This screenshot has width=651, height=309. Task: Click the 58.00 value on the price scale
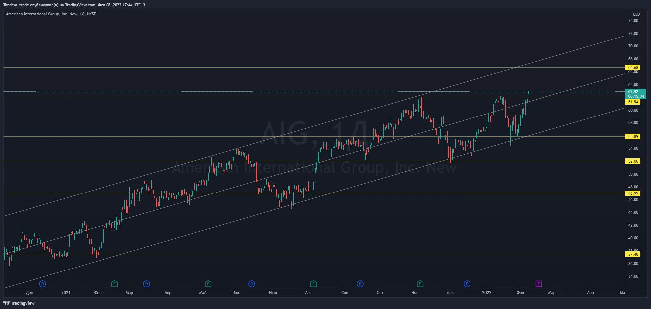coord(633,123)
